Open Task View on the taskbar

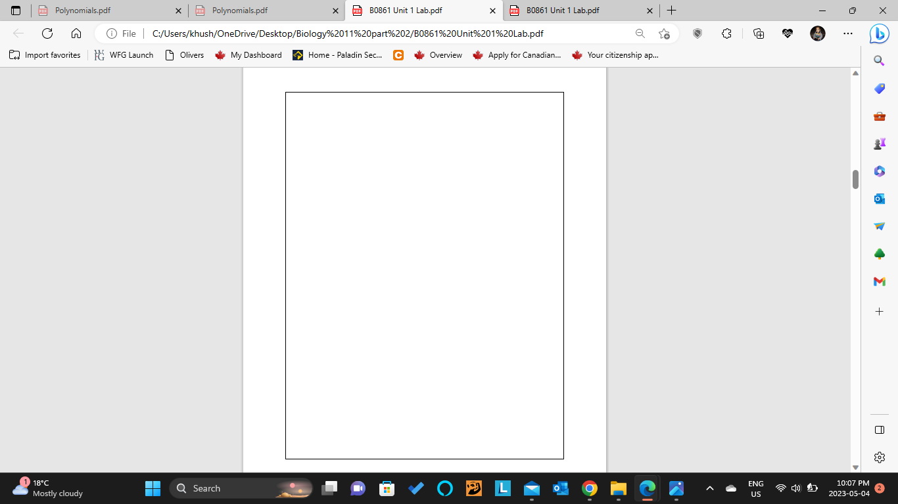(329, 488)
